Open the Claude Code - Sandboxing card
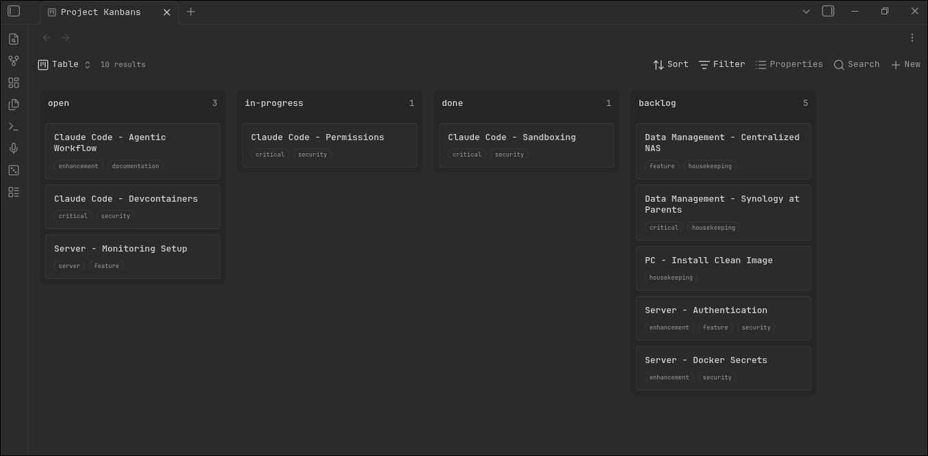The image size is (928, 456). click(x=527, y=145)
